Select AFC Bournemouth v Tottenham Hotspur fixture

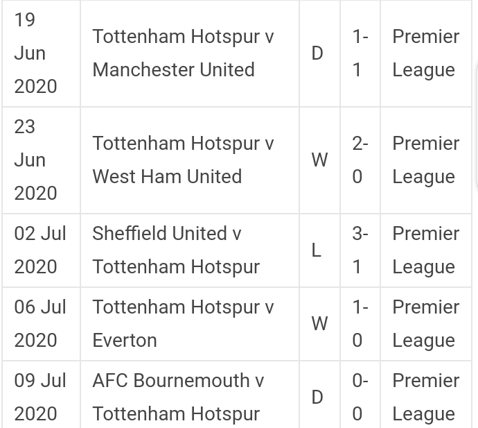click(190, 395)
